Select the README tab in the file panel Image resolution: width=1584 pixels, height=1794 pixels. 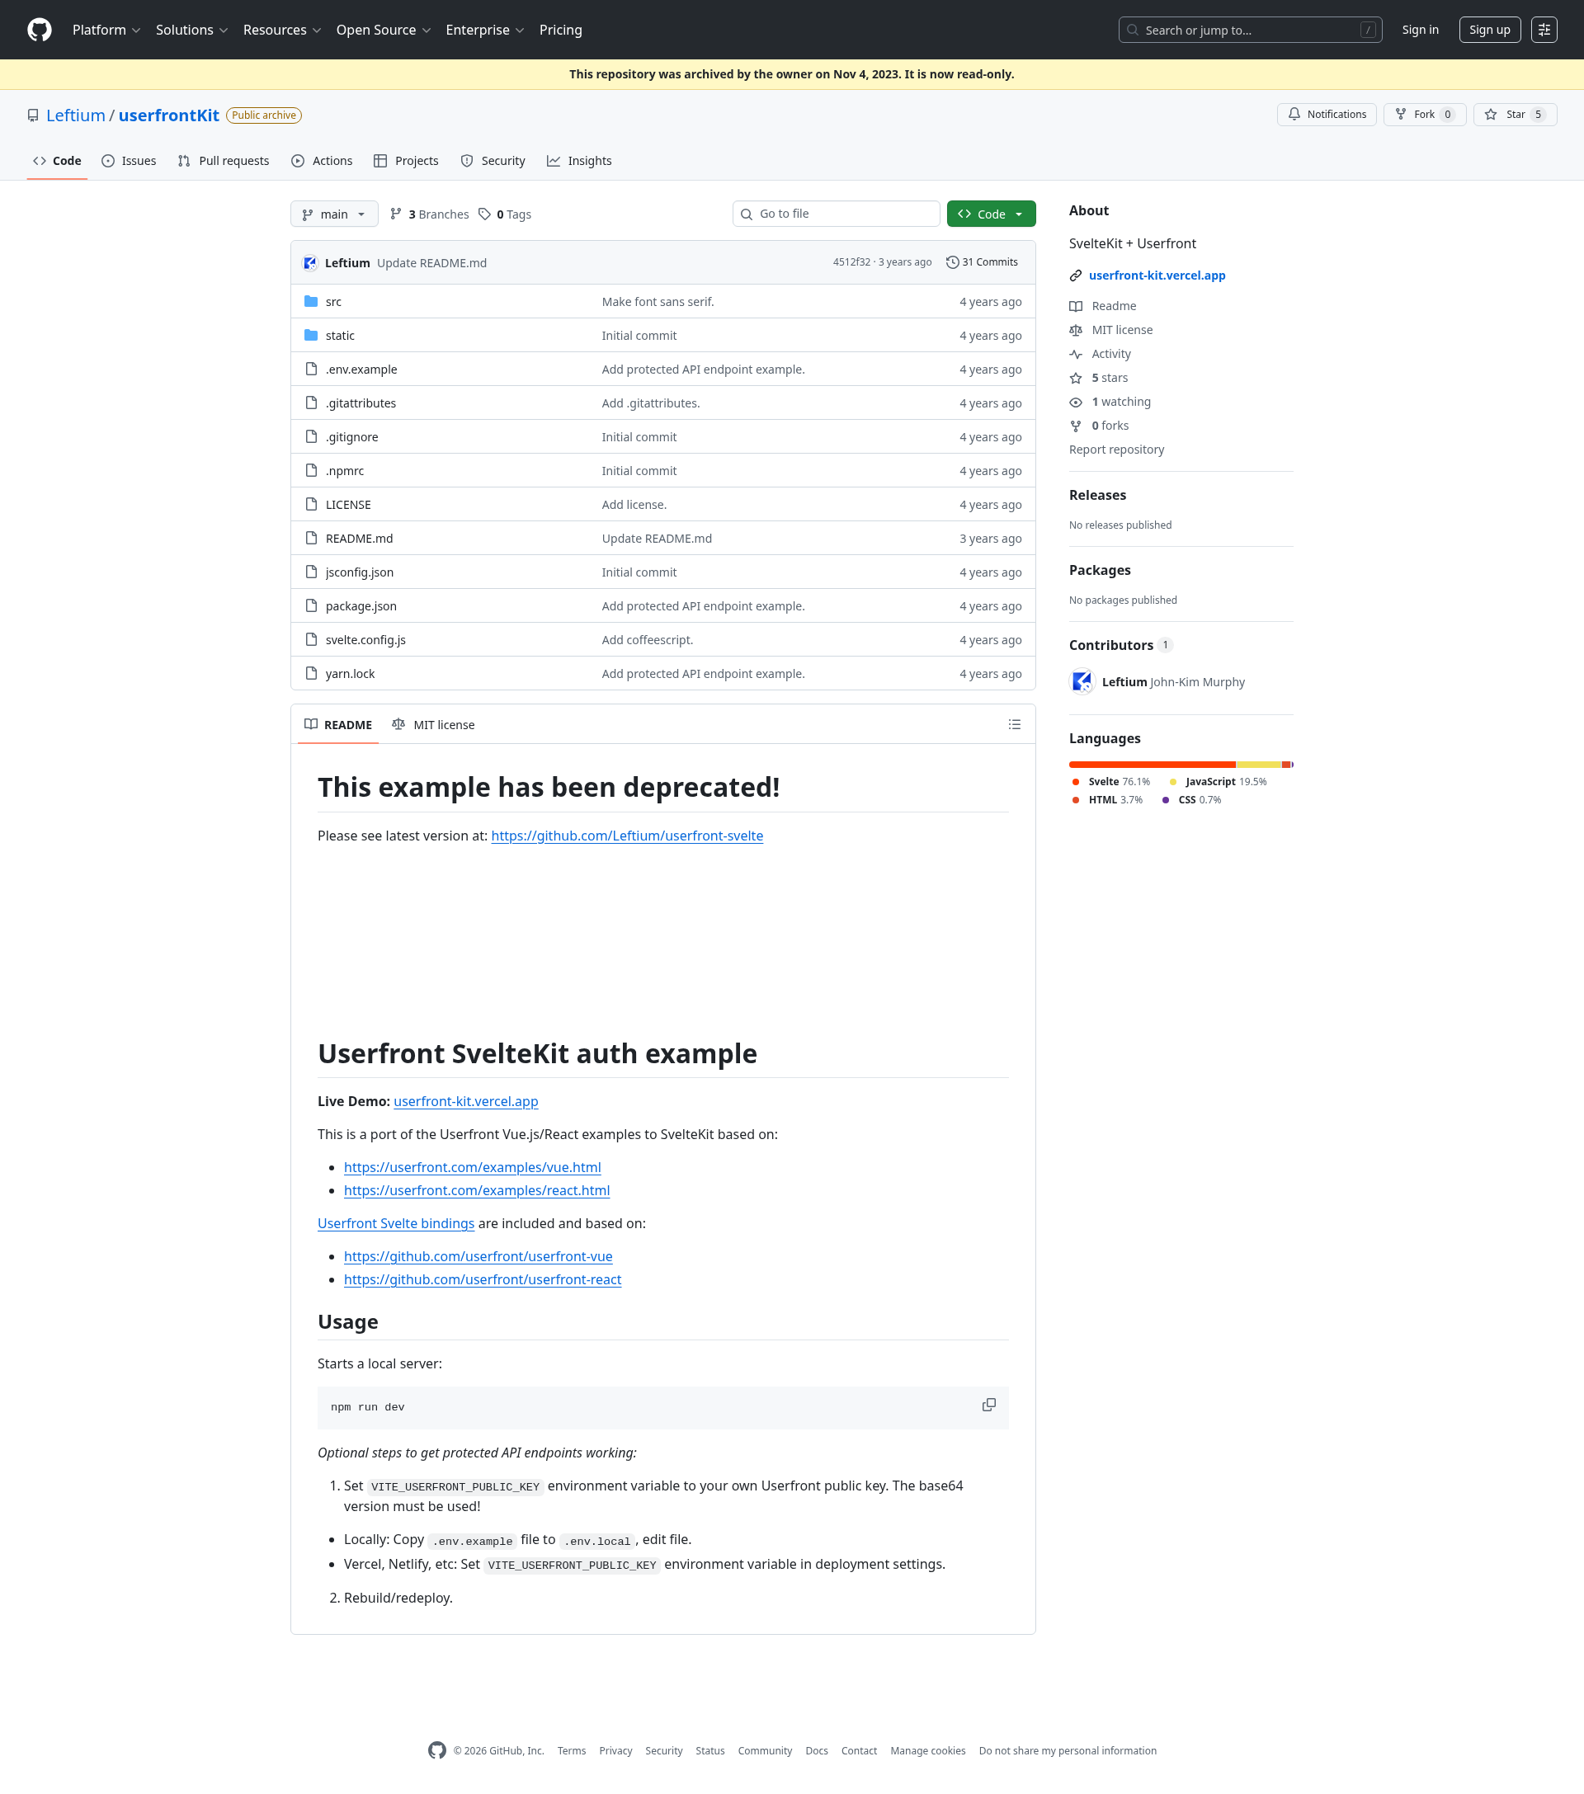338,725
